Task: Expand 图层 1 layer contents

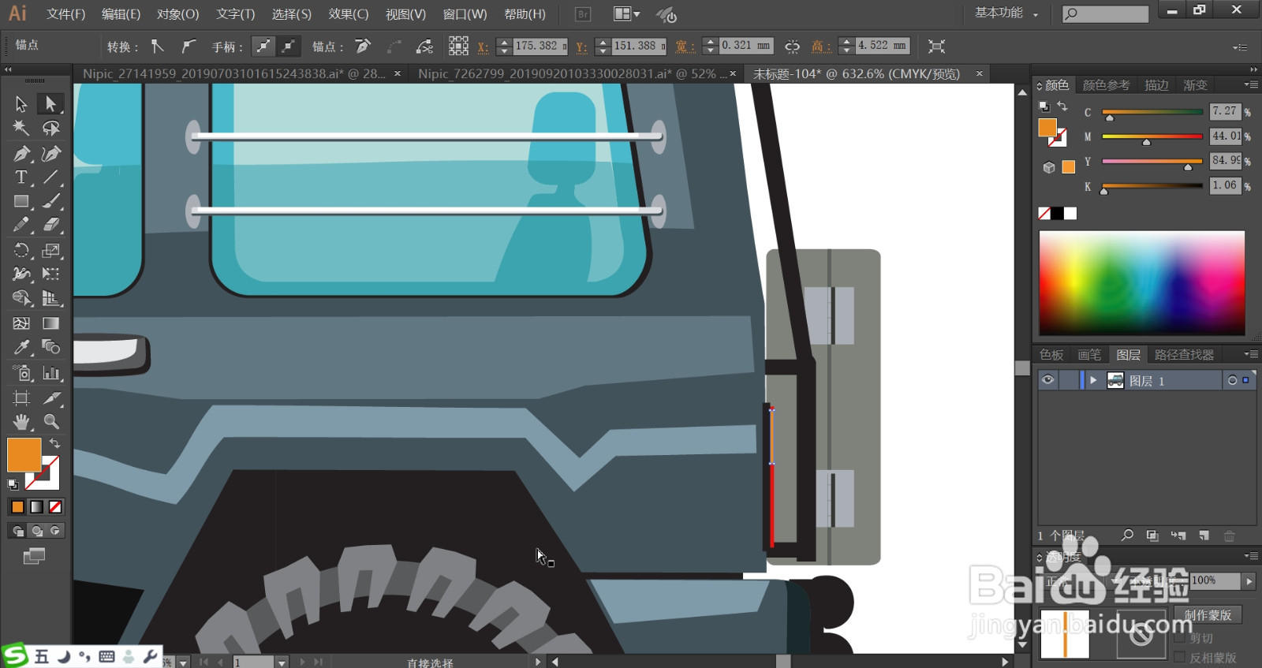Action: pos(1093,380)
